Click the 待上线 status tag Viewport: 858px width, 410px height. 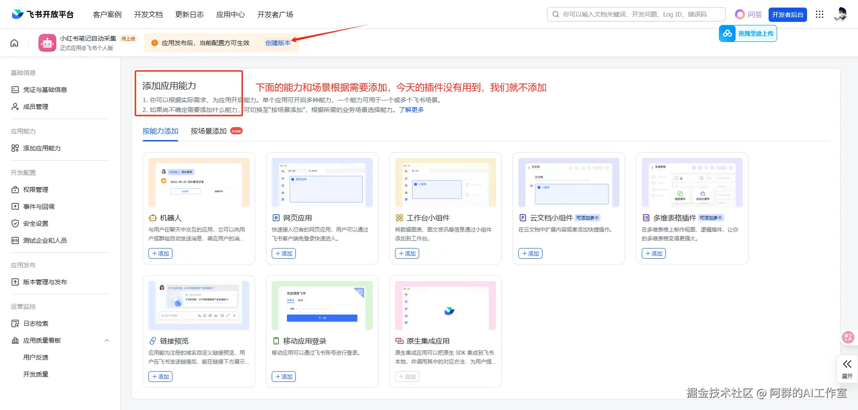coord(128,39)
